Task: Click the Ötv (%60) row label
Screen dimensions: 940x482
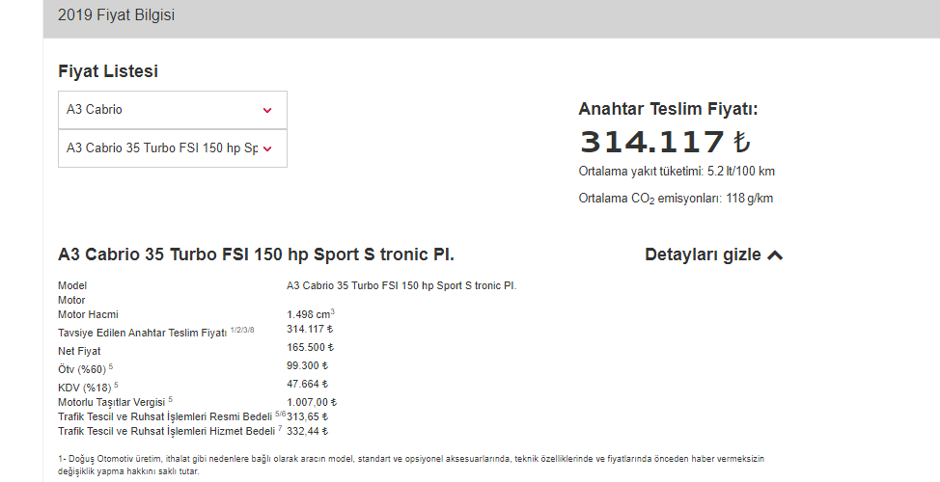Action: pos(83,367)
